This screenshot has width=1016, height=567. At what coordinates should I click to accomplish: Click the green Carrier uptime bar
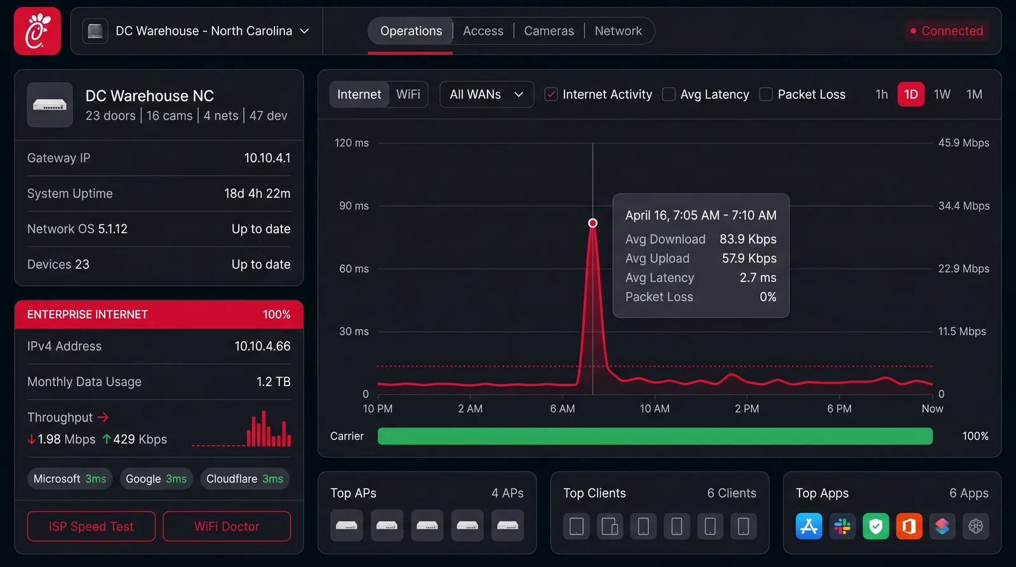coord(655,436)
